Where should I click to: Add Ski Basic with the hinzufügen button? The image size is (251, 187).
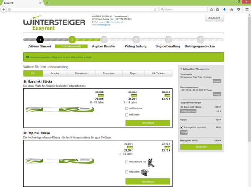pyautogui.click(x=148, y=123)
